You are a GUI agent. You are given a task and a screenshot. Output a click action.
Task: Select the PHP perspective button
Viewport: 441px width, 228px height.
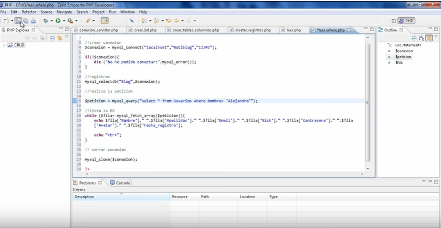(x=406, y=21)
